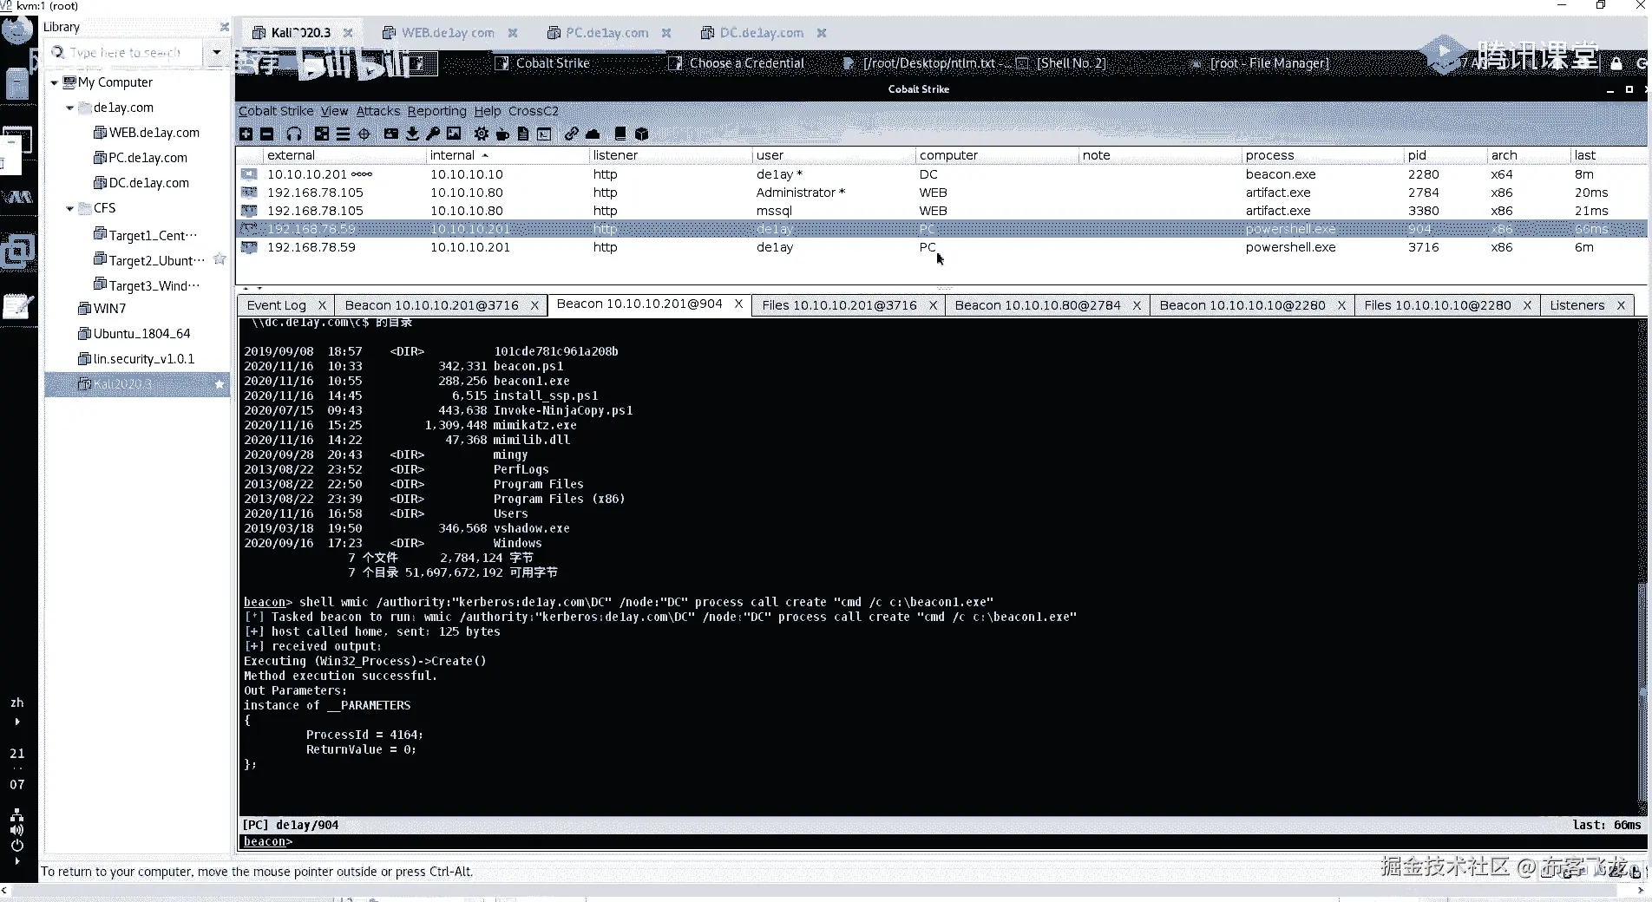The width and height of the screenshot is (1652, 902).
Task: Open the Reporting menu
Action: [x=436, y=111]
